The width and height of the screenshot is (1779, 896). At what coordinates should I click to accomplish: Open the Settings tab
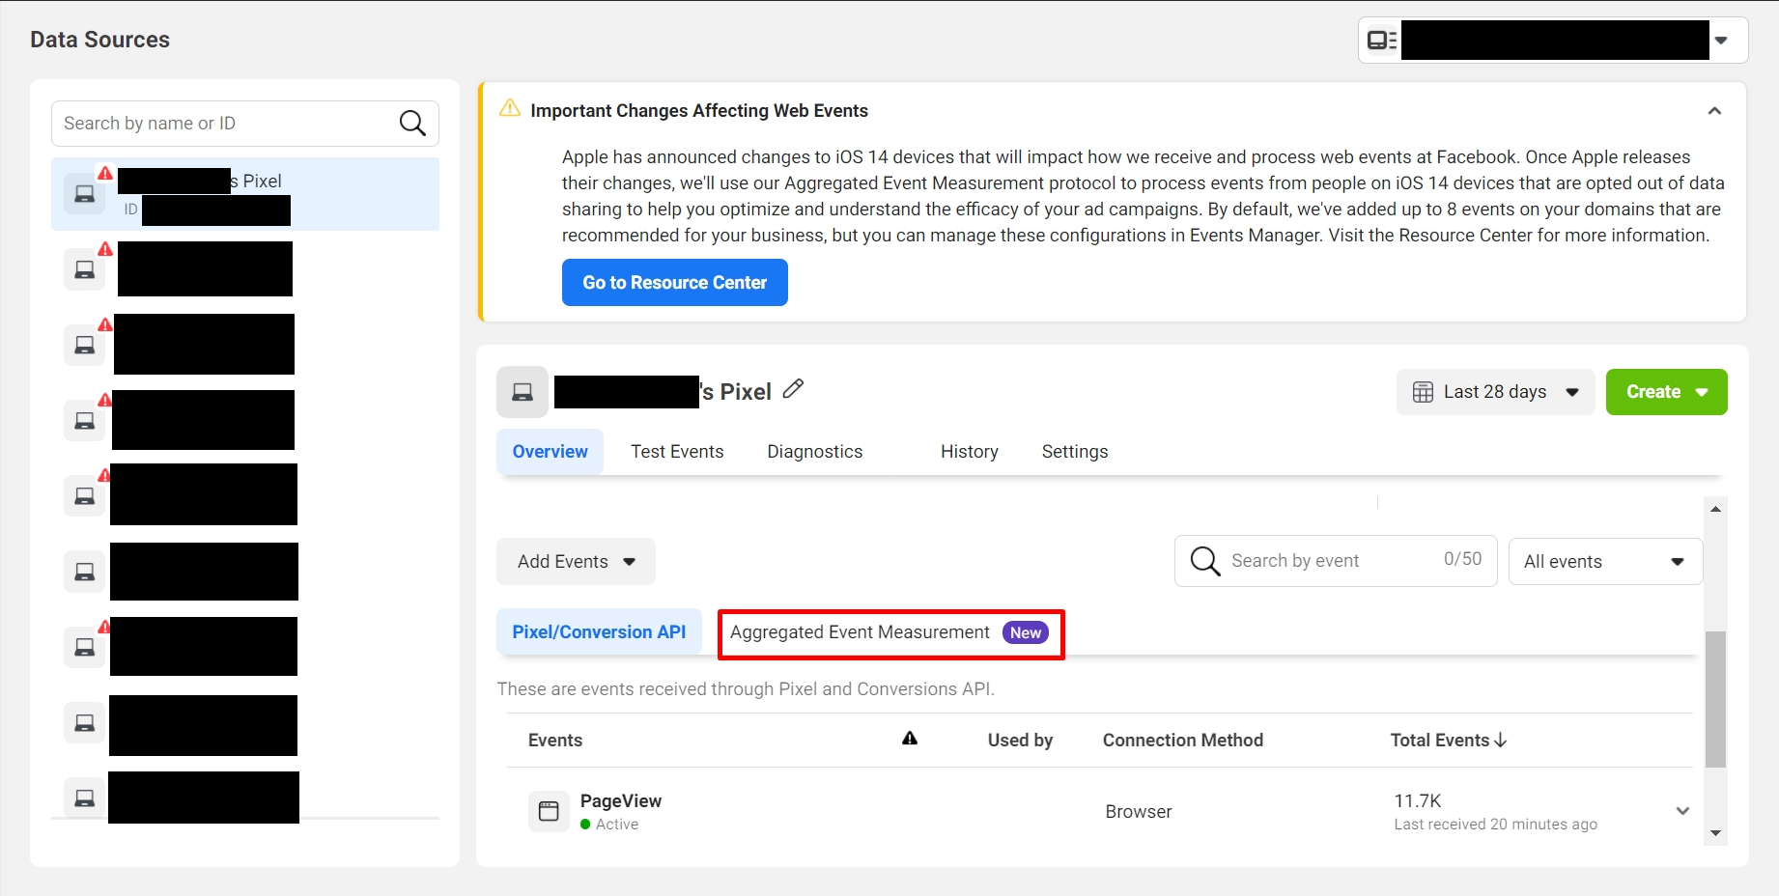[1074, 452]
